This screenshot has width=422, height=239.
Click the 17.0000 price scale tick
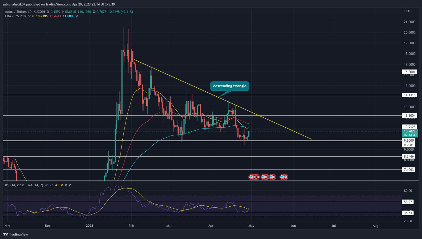tap(410, 64)
